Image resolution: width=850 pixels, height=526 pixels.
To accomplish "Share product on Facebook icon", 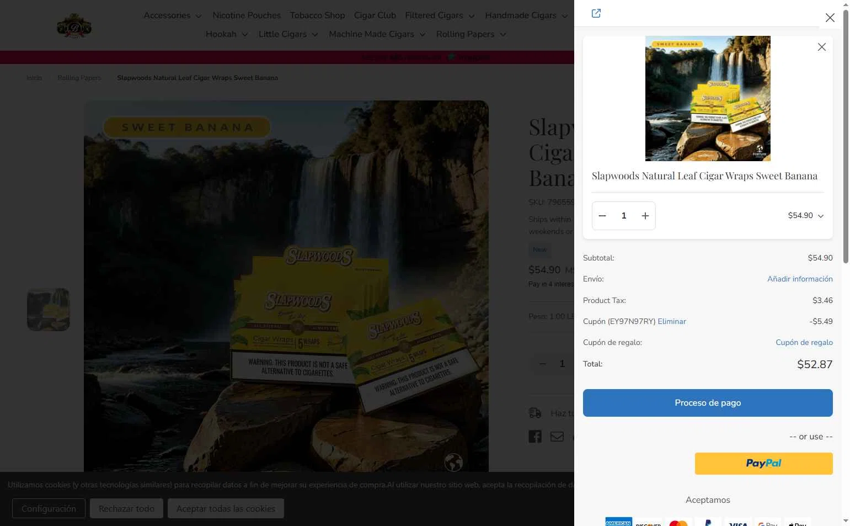I will click(535, 437).
